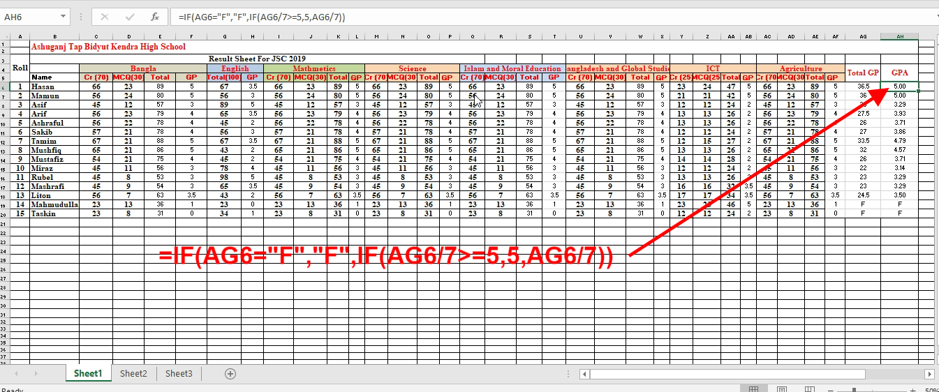The width and height of the screenshot is (939, 392).
Task: Select the name cell 'Miraz'
Action: (54, 168)
